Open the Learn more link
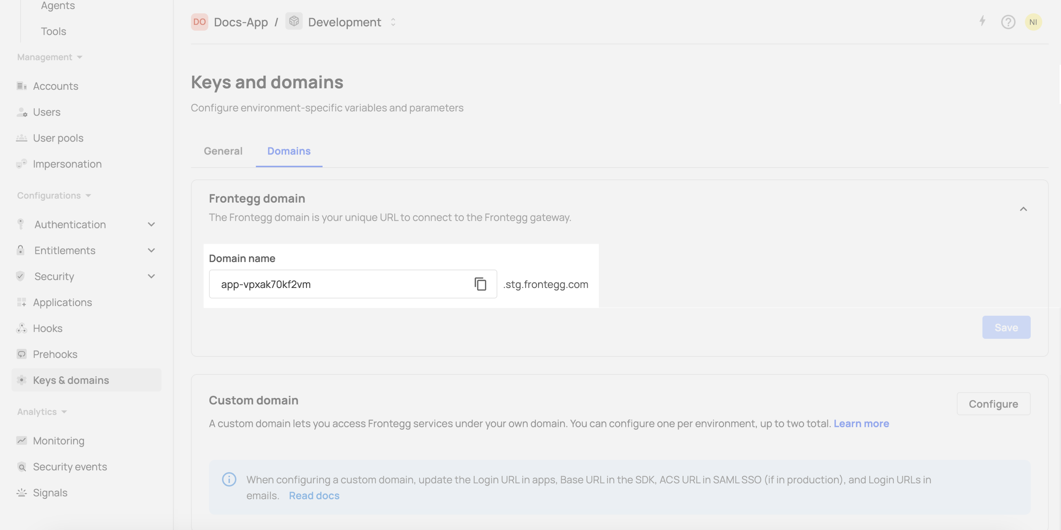 [861, 423]
